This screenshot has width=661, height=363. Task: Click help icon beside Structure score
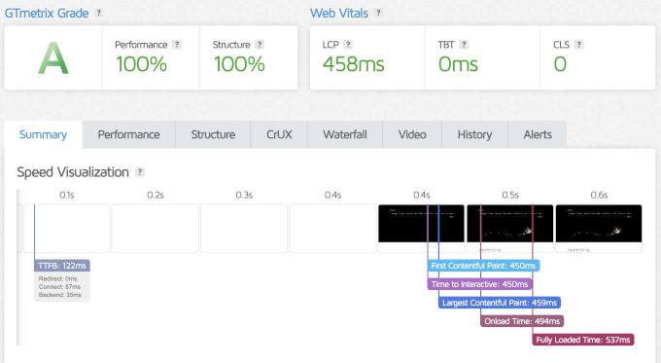pos(260,45)
